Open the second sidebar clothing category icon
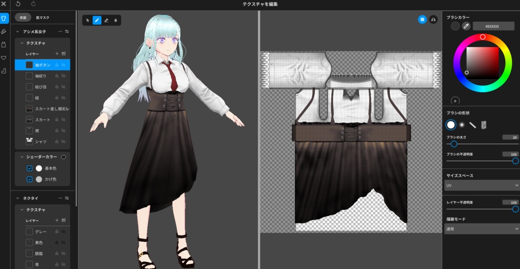Viewport: 520px width, 269px height. tap(4, 31)
